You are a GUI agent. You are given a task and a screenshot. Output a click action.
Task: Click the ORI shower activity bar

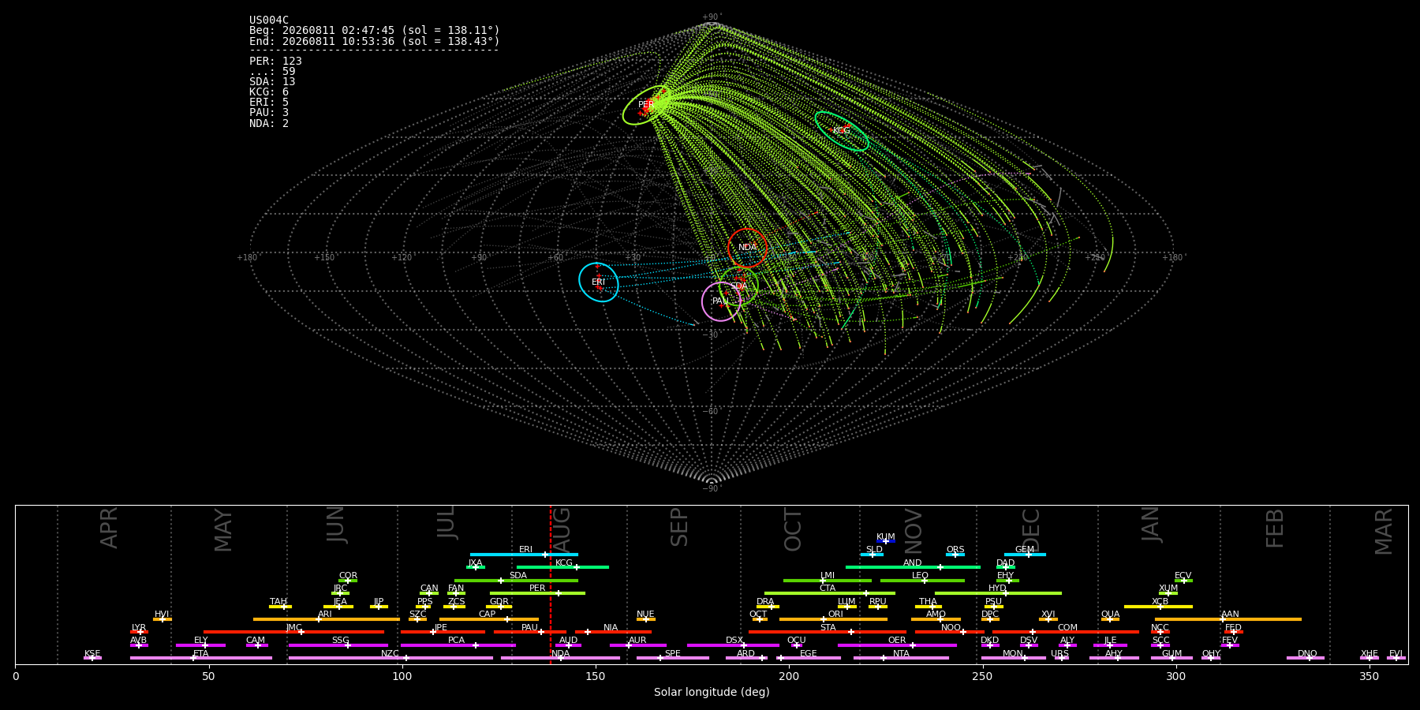[x=833, y=619]
